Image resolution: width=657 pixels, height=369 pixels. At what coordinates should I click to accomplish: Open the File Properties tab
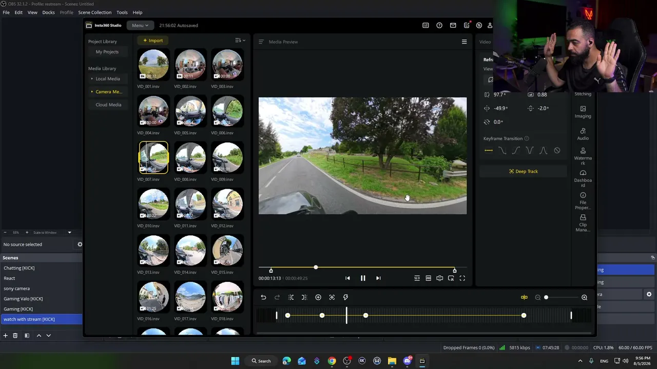583,201
